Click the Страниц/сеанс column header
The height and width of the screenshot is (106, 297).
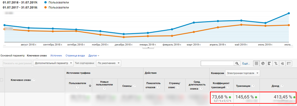pos(175,85)
